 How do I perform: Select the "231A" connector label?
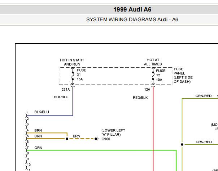pos(66,90)
